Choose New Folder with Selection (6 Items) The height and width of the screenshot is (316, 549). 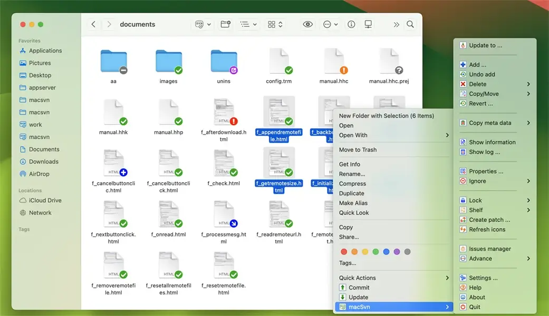(x=387, y=116)
